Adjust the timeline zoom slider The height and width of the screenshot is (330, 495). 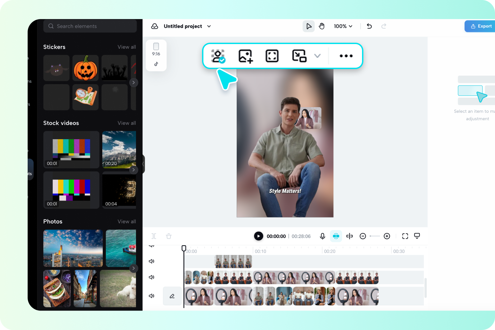click(x=375, y=236)
